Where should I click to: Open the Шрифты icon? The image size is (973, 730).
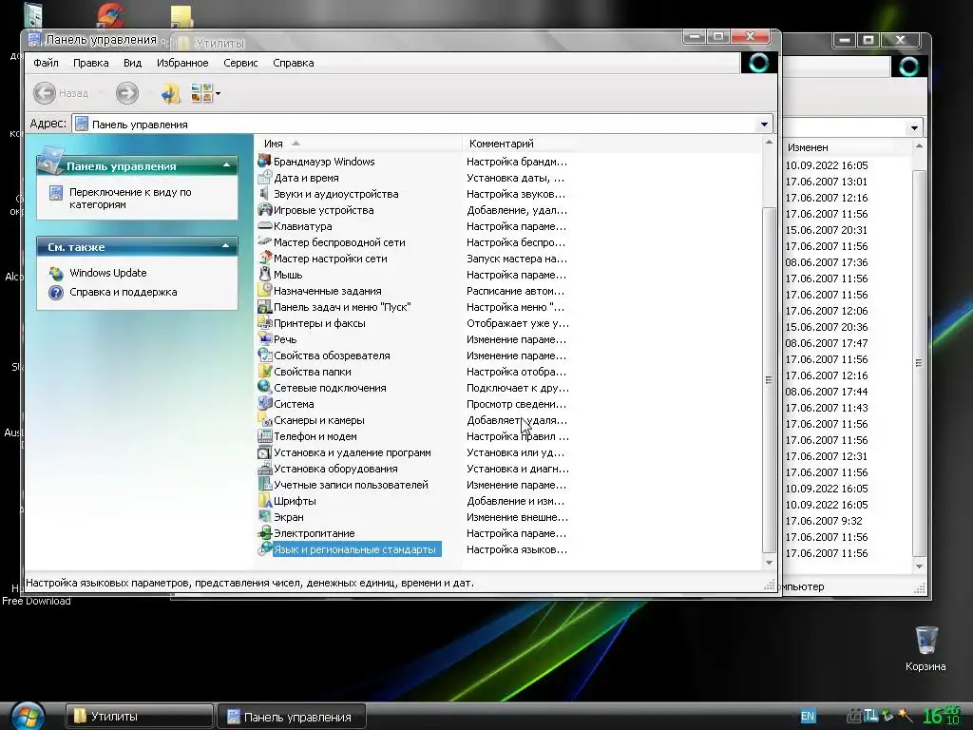point(264,500)
